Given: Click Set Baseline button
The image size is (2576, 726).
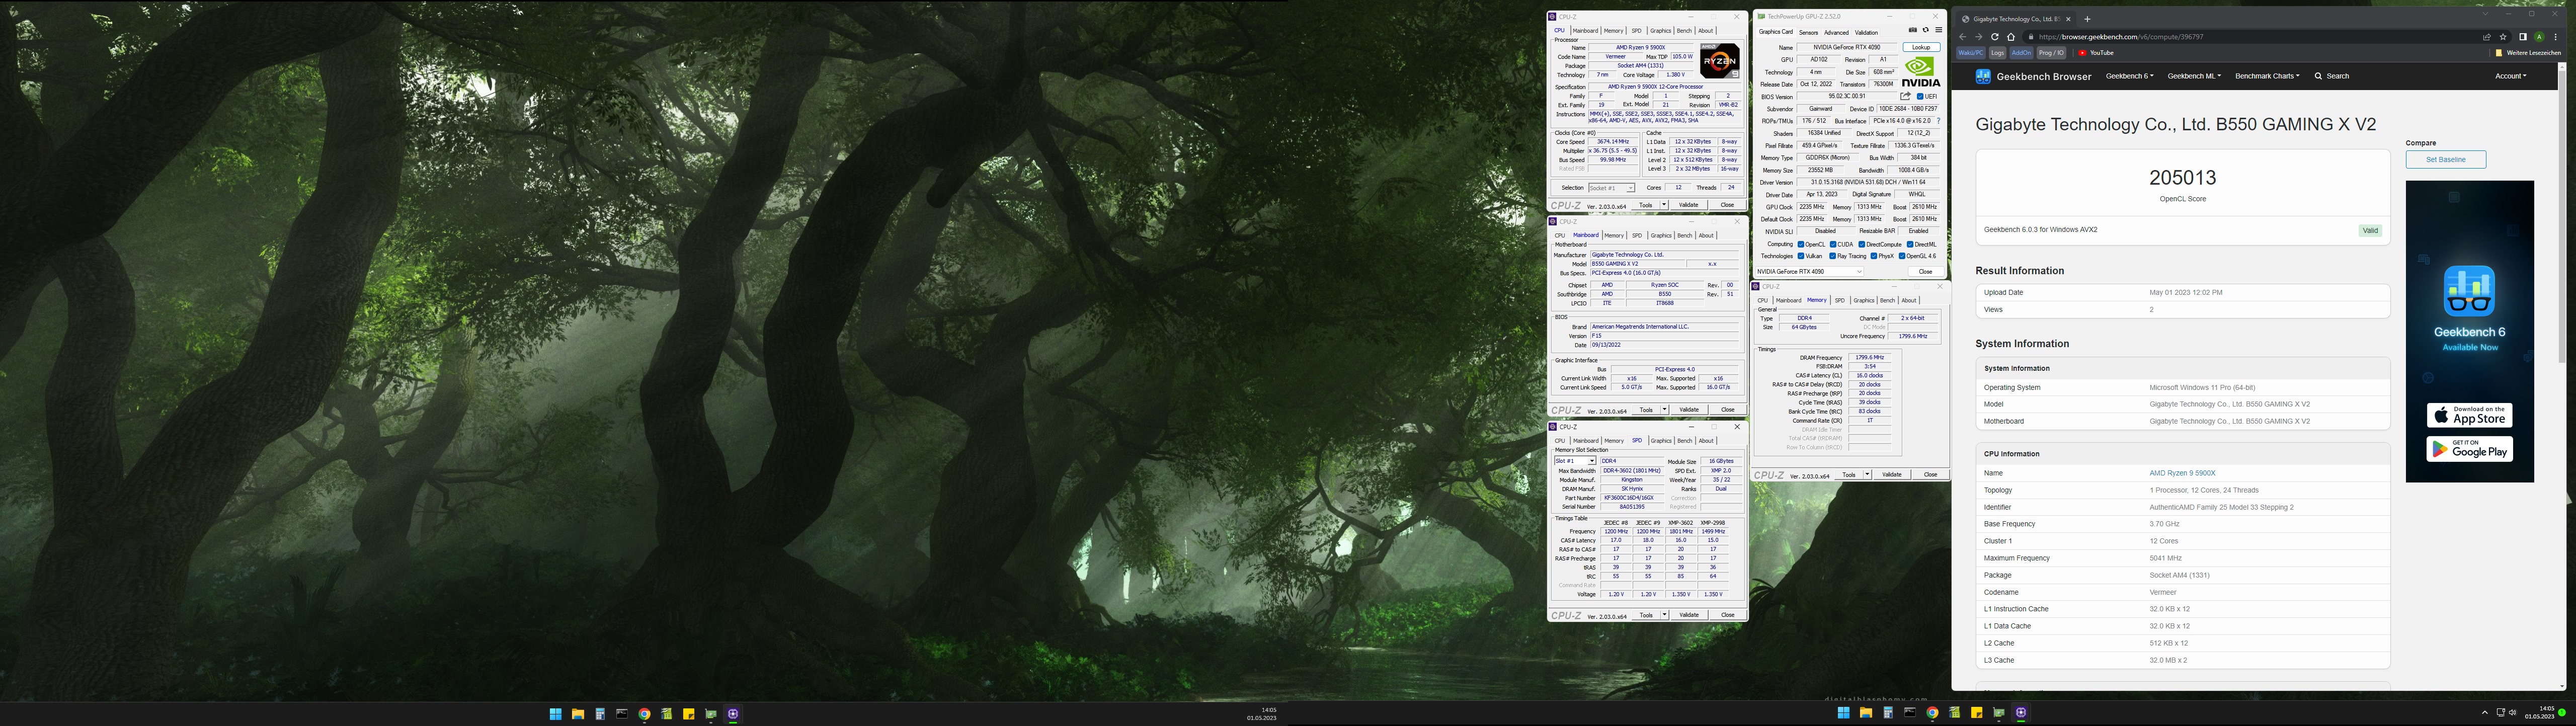Looking at the screenshot, I should [x=2445, y=160].
